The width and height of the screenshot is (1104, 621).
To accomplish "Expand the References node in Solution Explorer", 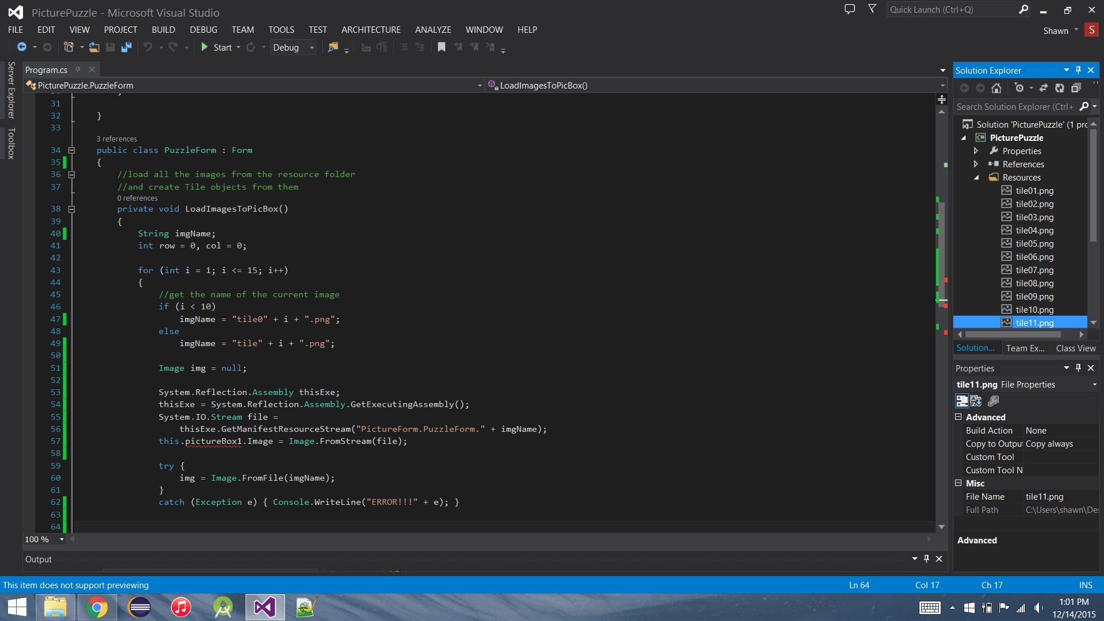I will pyautogui.click(x=976, y=164).
